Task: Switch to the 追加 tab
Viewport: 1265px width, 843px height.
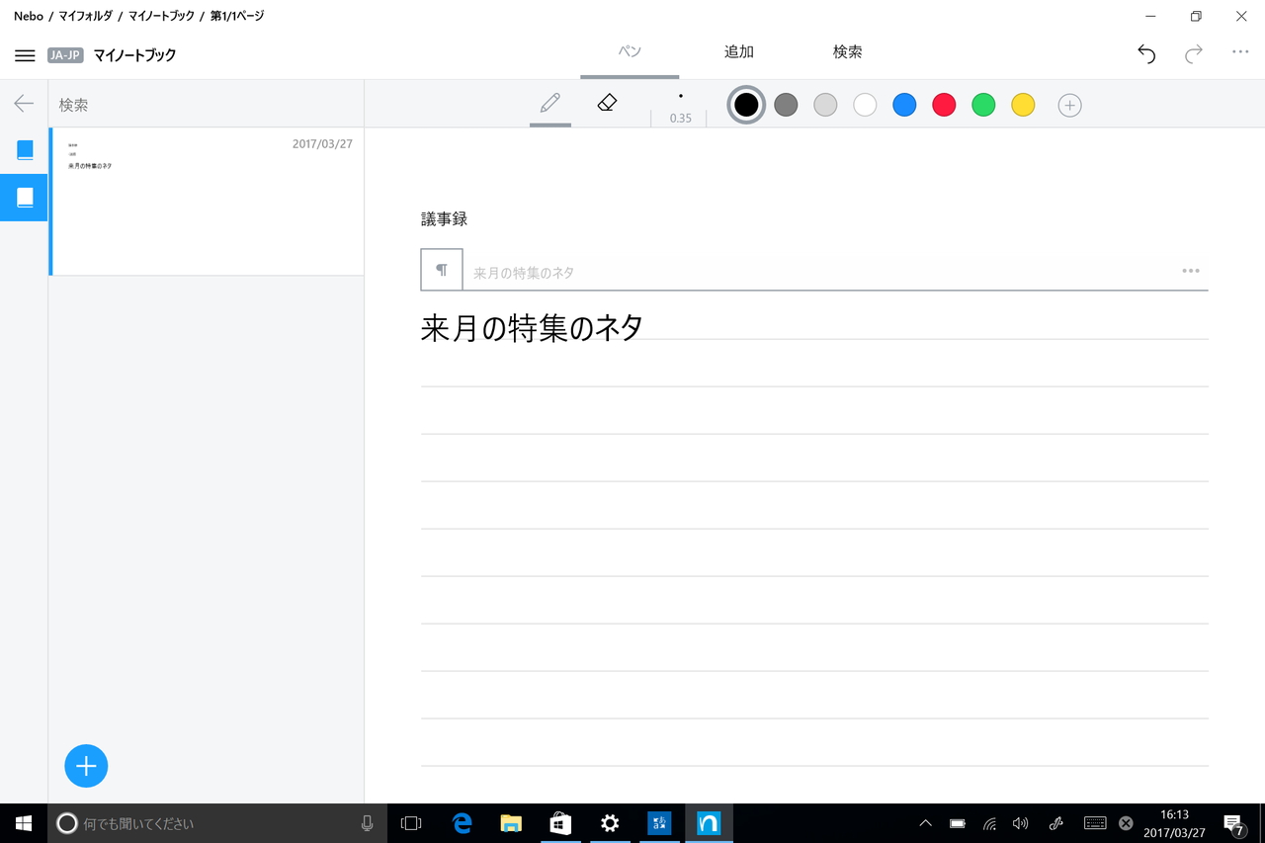Action: click(x=738, y=51)
